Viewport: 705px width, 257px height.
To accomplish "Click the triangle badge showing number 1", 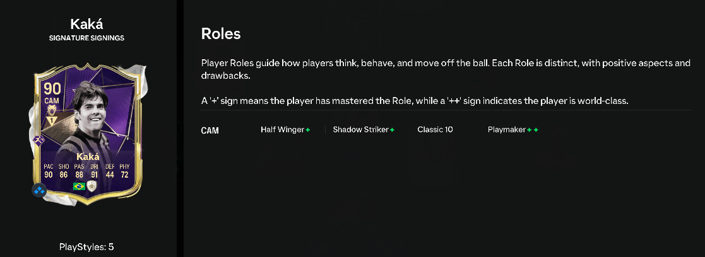I will [x=52, y=121].
